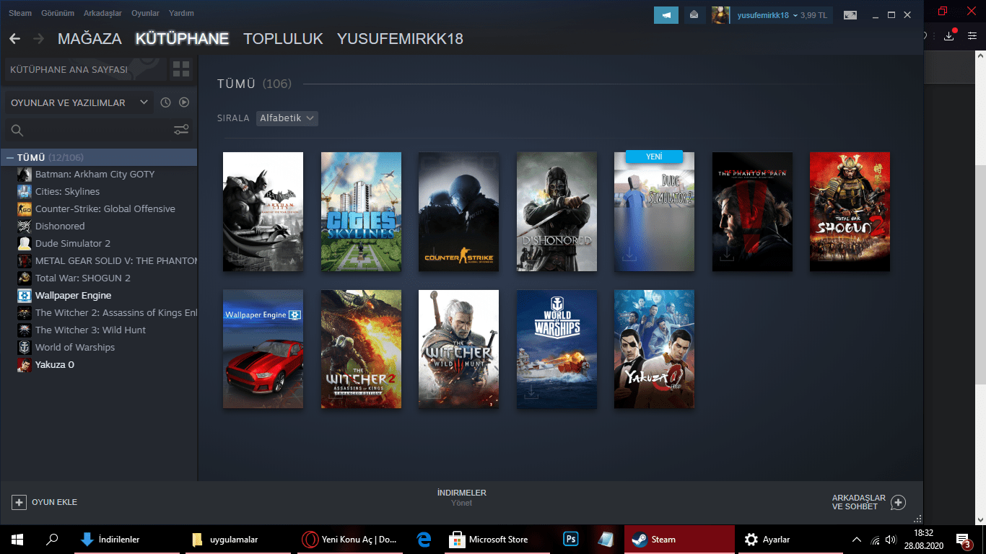
Task: Switch to the TOPLULUK tab
Action: click(283, 39)
